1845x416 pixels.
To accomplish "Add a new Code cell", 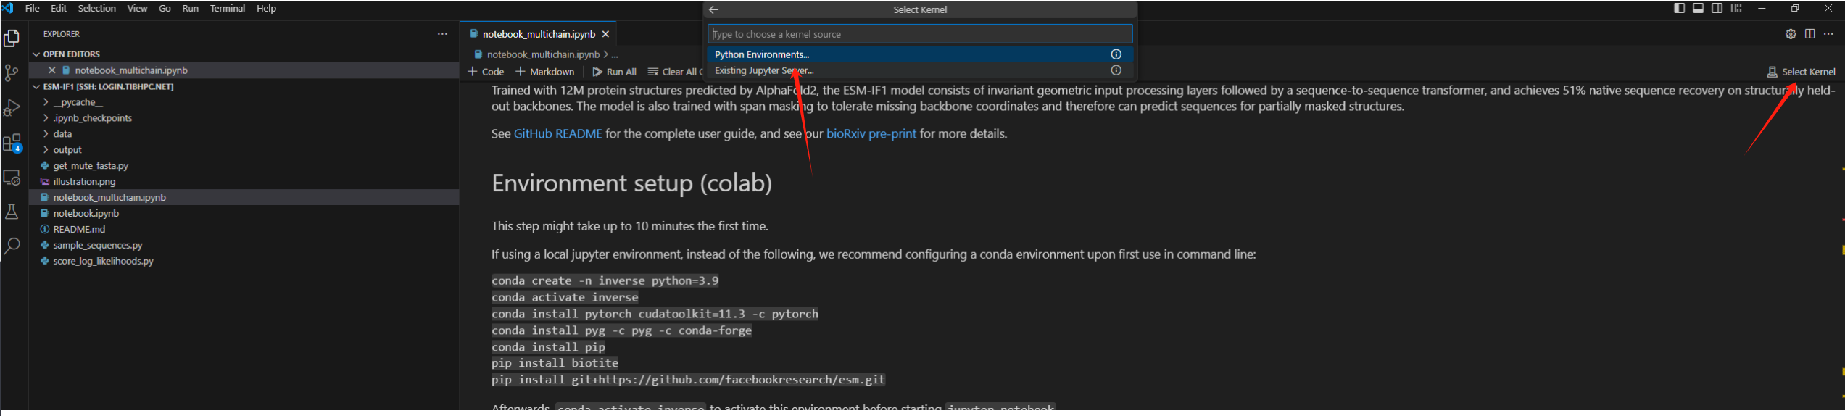I will 486,72.
